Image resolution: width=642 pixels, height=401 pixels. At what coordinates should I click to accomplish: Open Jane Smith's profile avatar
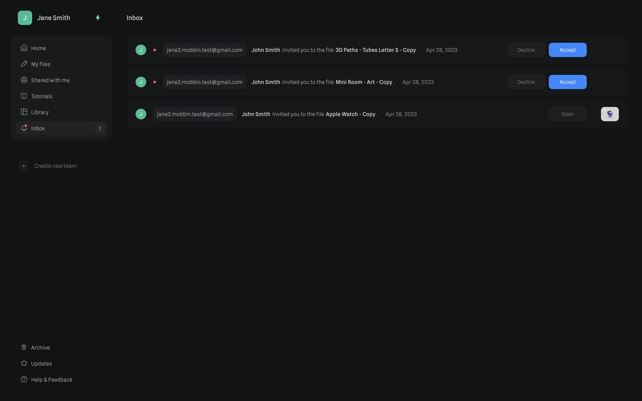click(25, 18)
